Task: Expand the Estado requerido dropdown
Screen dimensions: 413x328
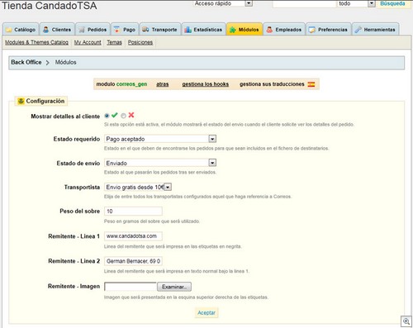Action: [x=160, y=139]
